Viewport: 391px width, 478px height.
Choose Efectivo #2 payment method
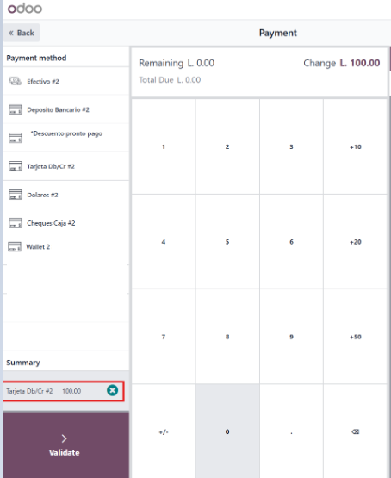(x=65, y=81)
